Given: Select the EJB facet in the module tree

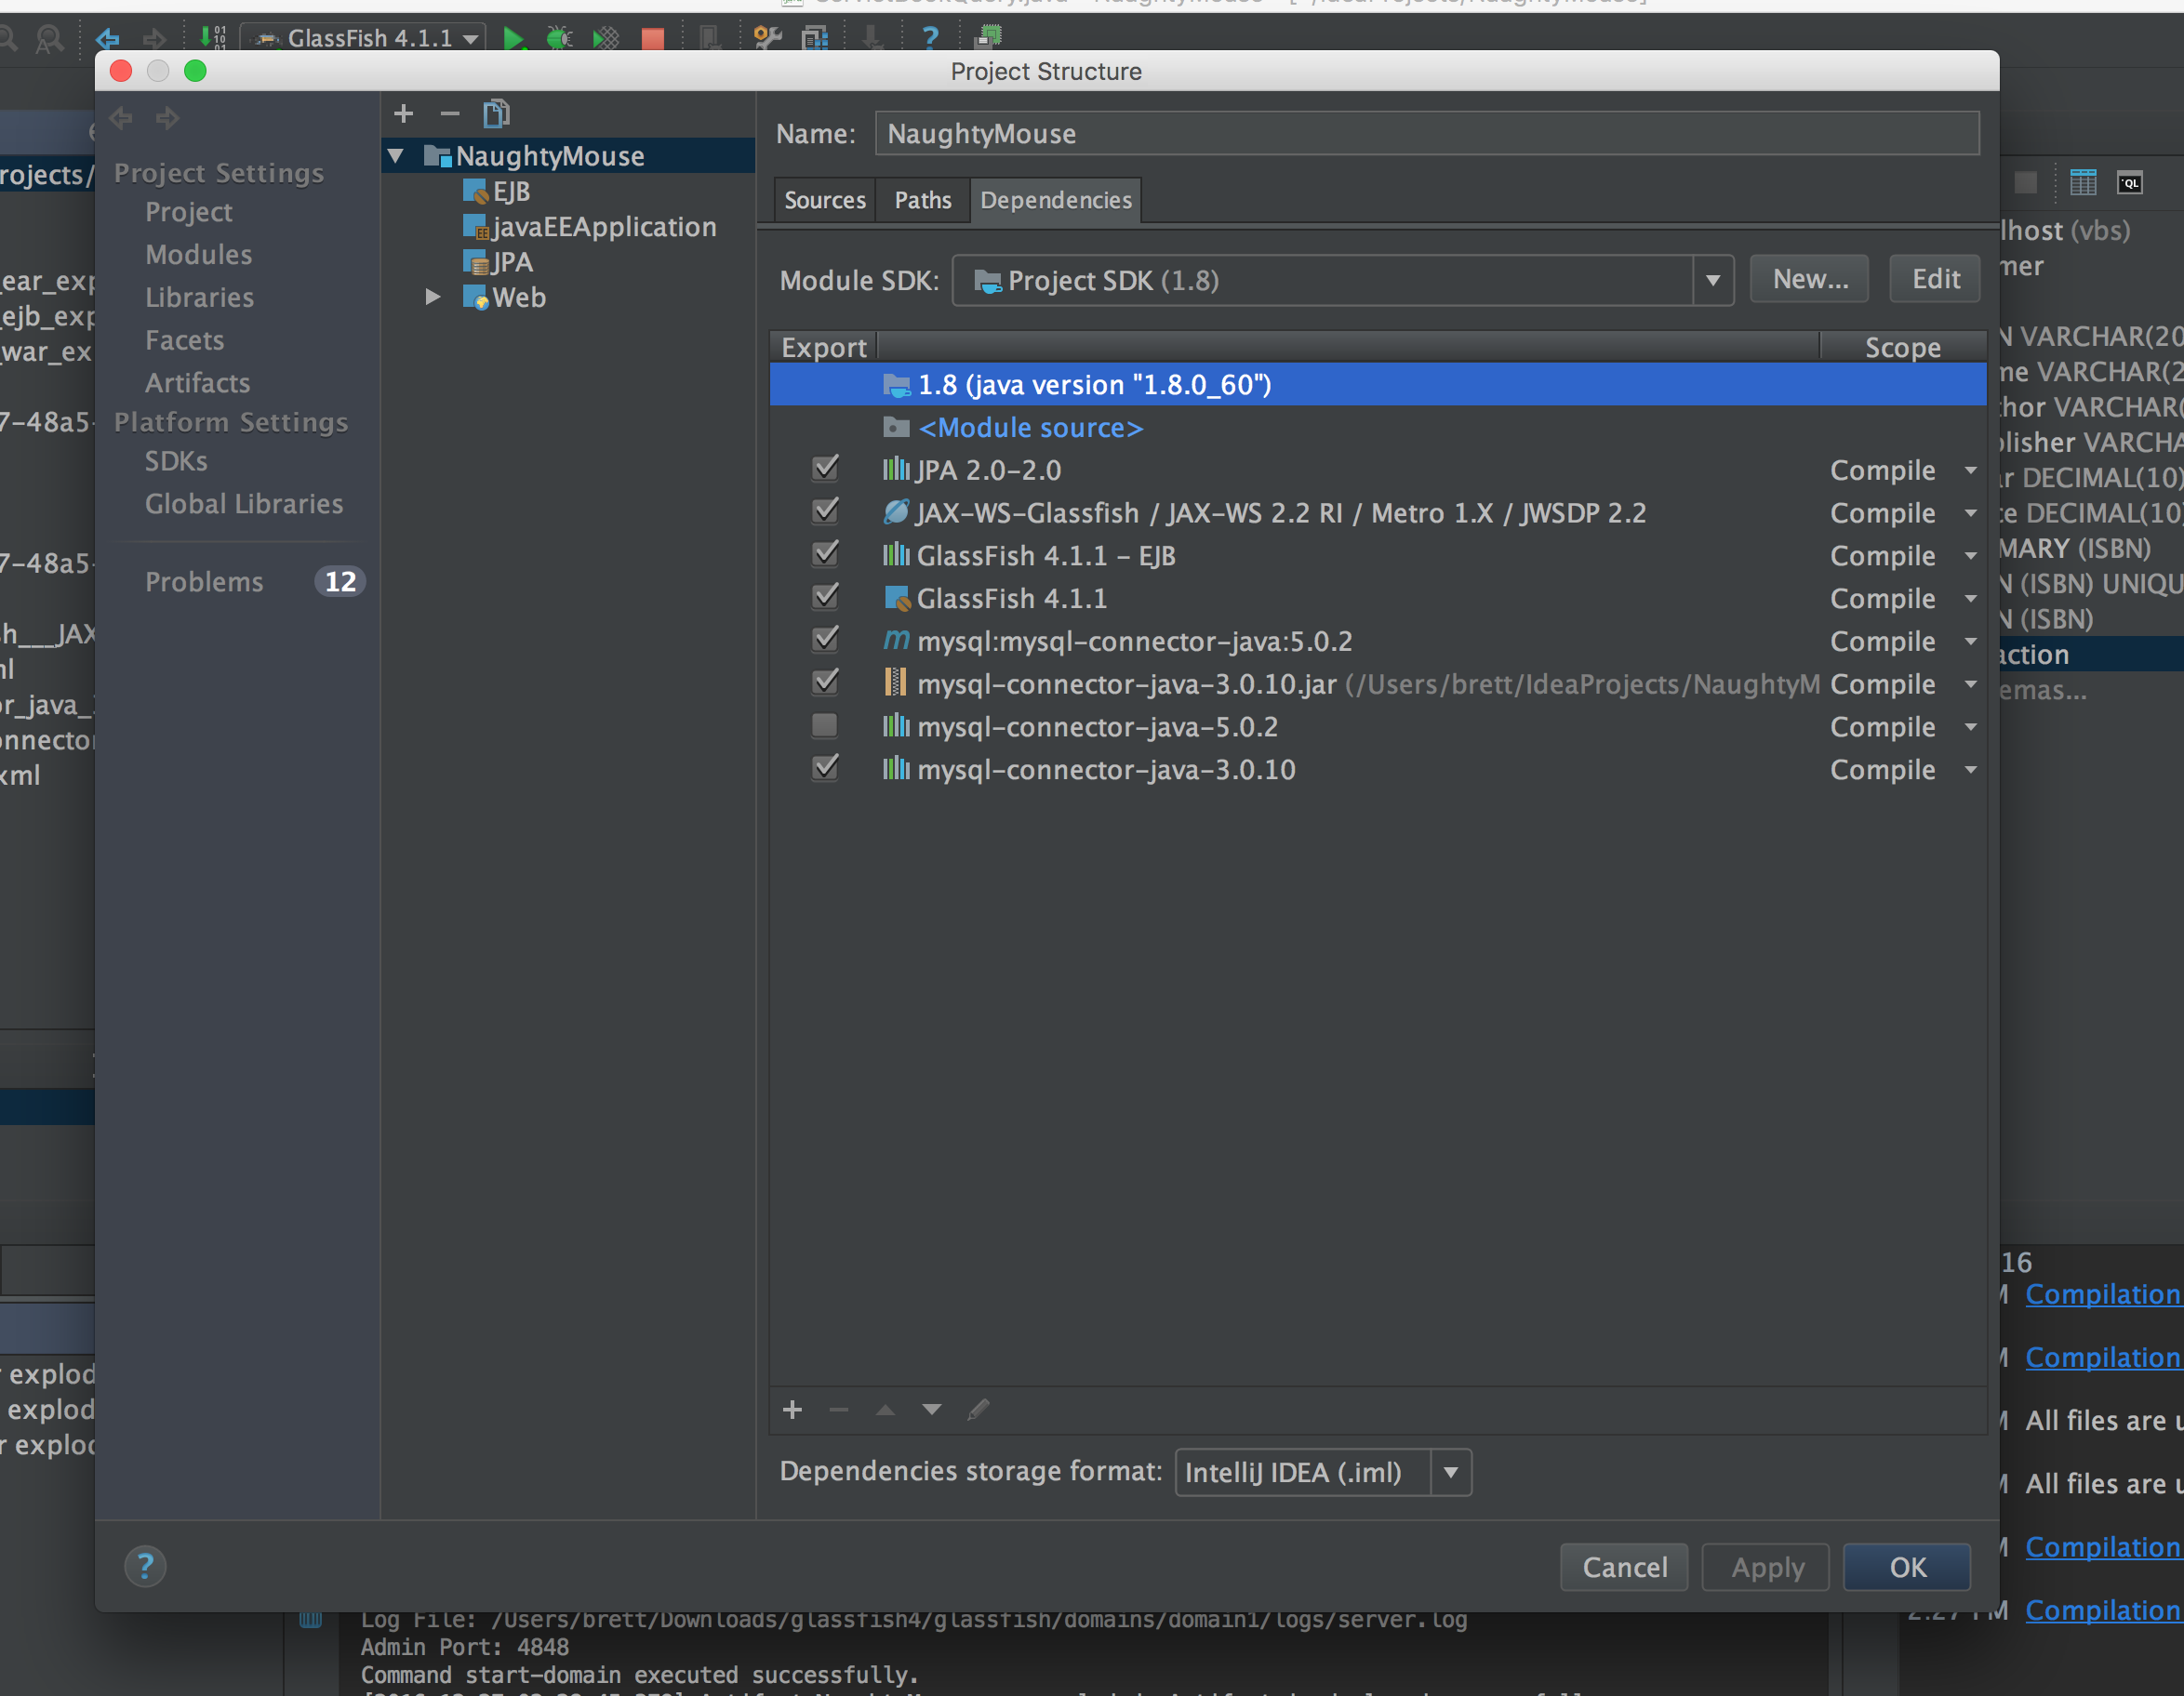Looking at the screenshot, I should point(497,191).
